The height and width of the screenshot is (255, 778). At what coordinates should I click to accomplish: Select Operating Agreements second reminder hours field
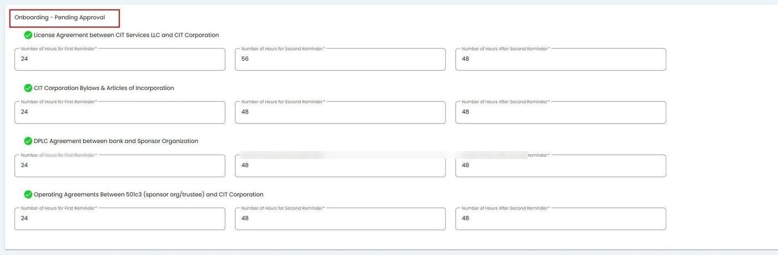(x=340, y=219)
